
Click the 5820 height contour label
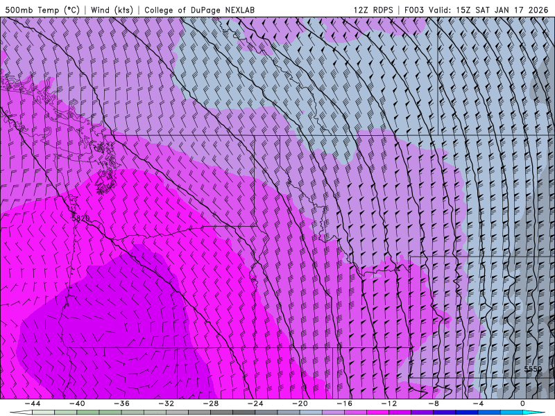(80, 218)
